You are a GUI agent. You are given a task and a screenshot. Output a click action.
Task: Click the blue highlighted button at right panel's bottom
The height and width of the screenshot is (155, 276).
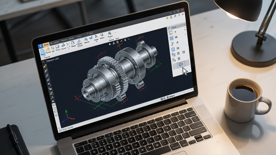click(x=181, y=65)
